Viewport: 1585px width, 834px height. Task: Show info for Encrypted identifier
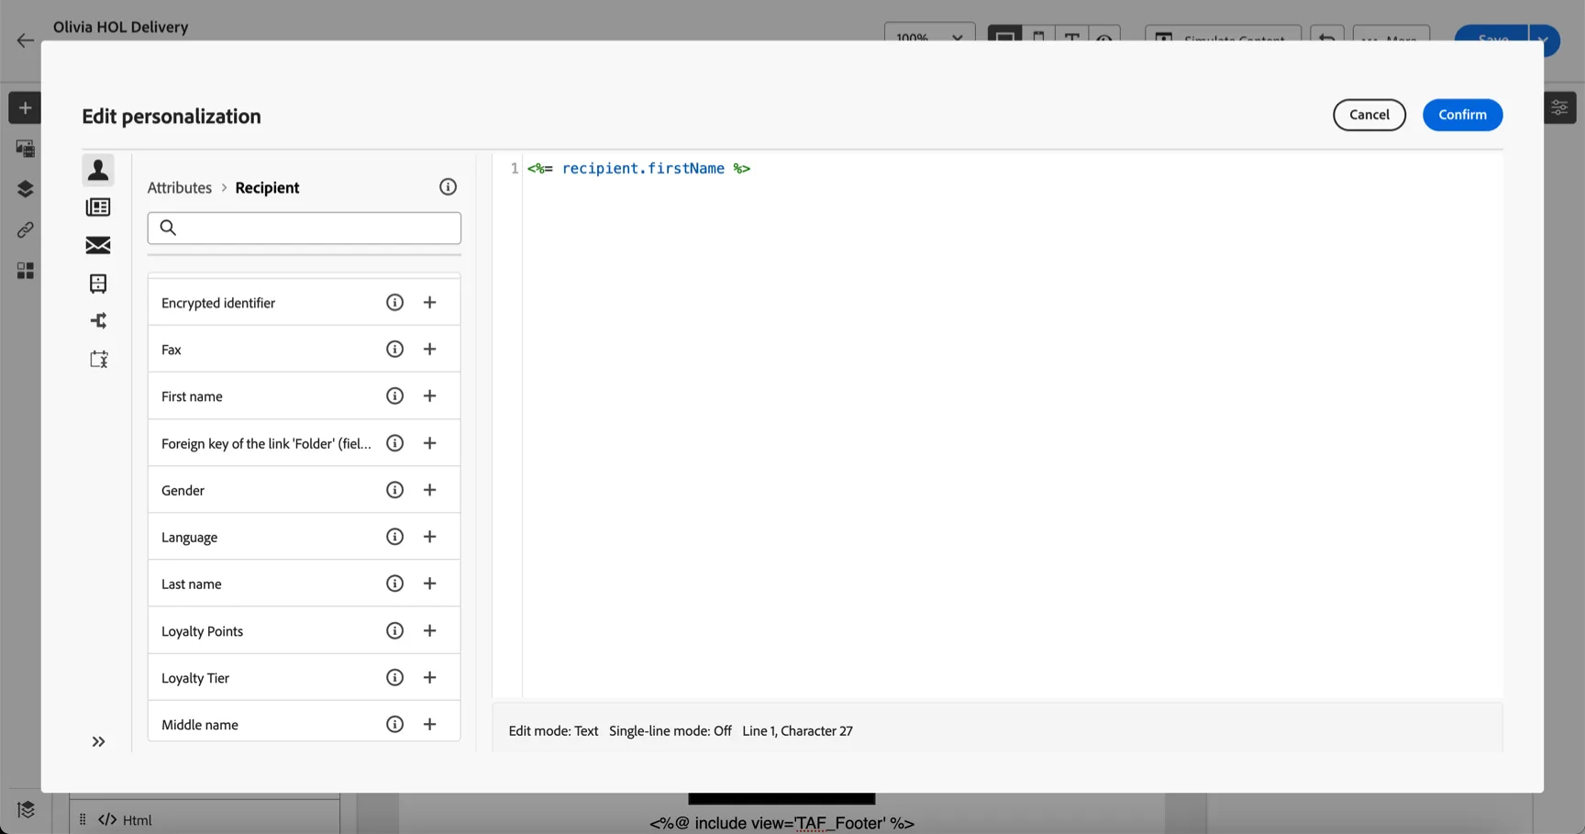coord(394,303)
